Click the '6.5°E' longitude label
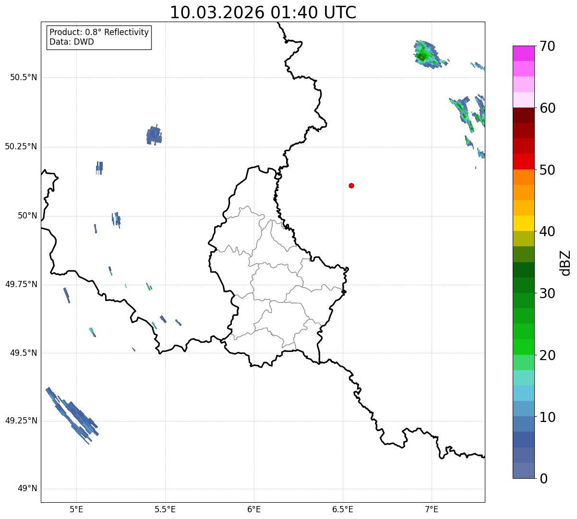 343,509
